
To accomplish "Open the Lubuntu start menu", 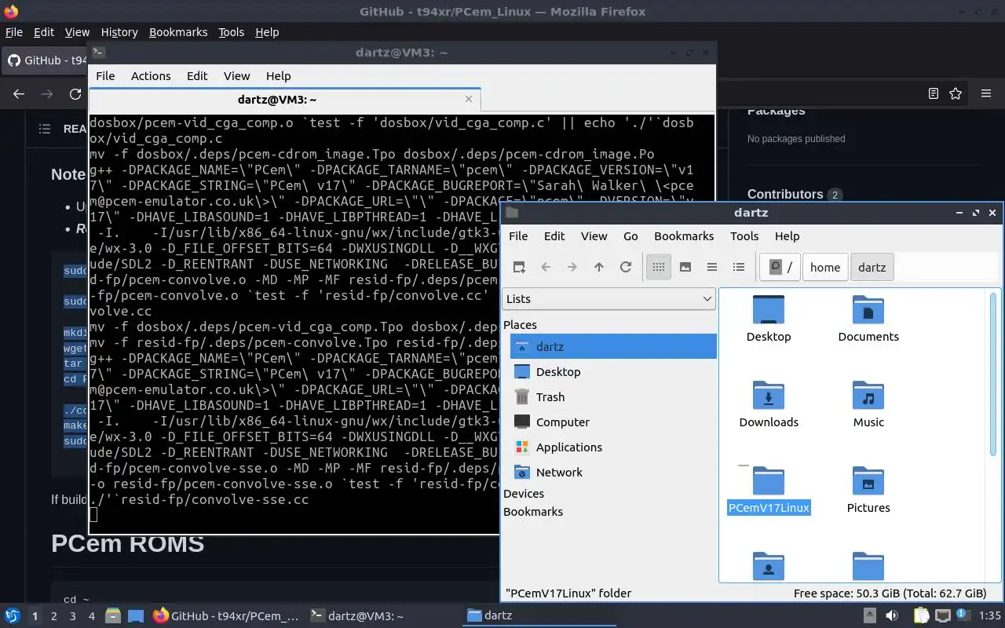I will [x=13, y=615].
